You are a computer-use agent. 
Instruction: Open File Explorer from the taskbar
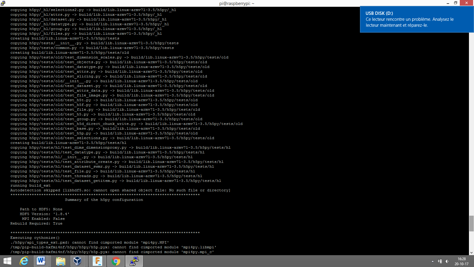[x=60, y=261]
